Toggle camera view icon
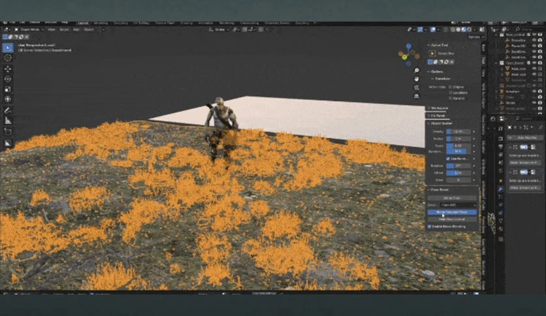 (417, 87)
